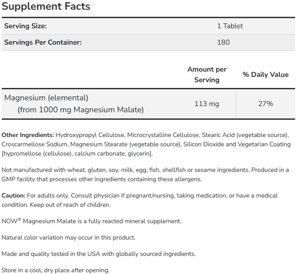Select the 27% daily value cell
Viewport: 296px width, 274px height.
[265, 104]
